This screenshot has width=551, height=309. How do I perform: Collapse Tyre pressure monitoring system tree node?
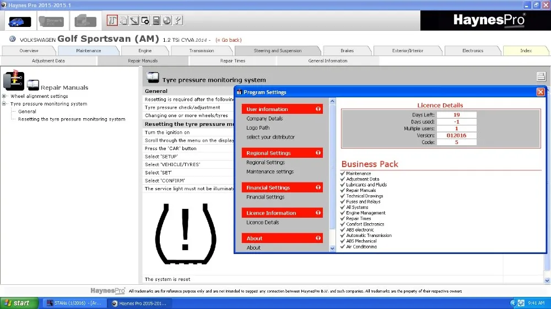(4, 104)
